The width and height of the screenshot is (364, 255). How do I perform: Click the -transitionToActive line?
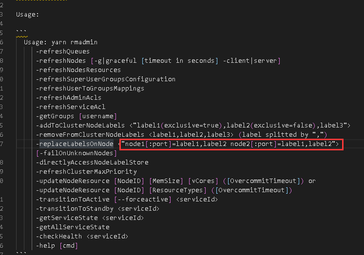(x=127, y=200)
